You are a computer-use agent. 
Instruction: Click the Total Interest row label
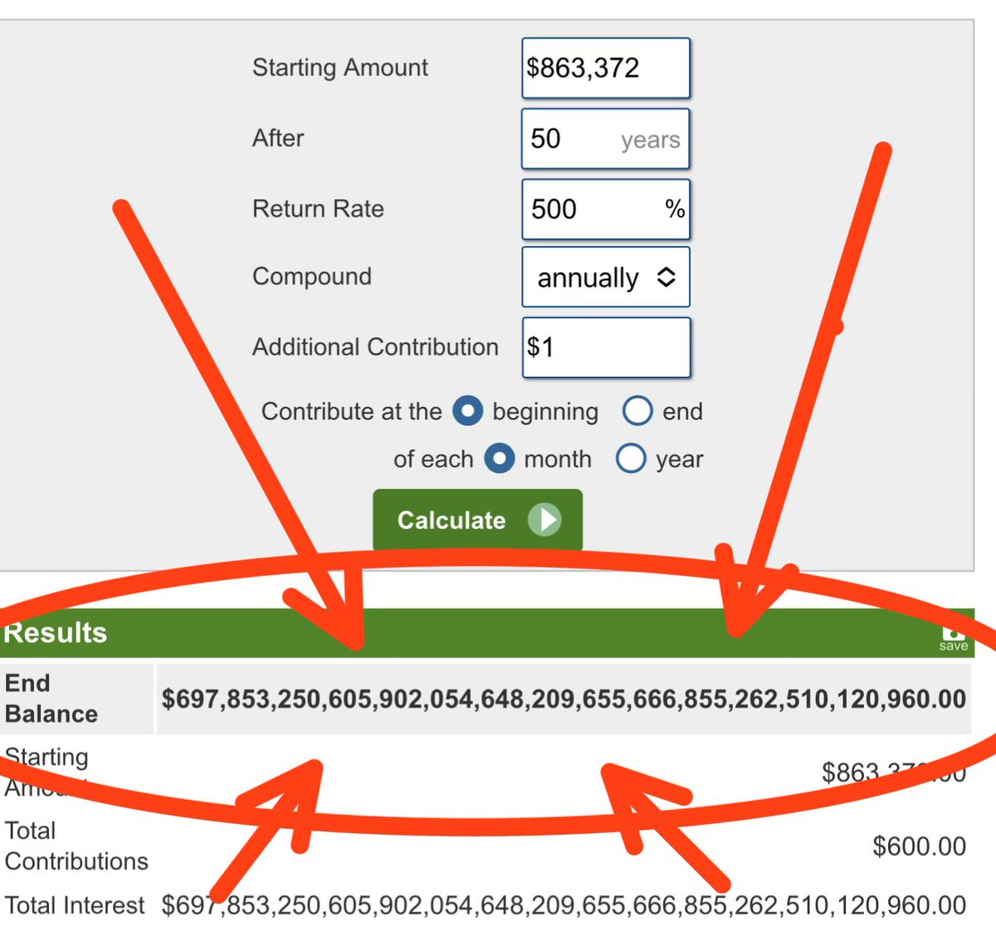pyautogui.click(x=75, y=904)
